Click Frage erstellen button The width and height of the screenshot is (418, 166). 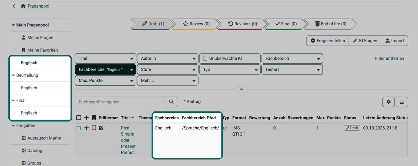327,41
